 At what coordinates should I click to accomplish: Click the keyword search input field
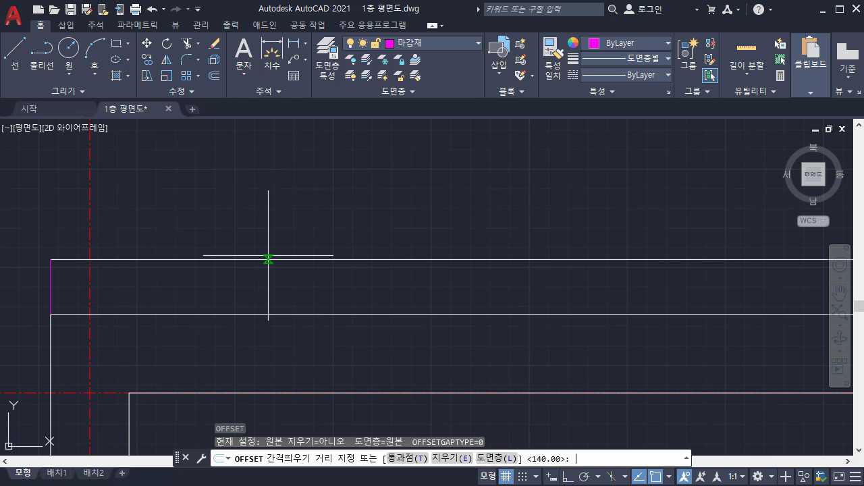544,9
